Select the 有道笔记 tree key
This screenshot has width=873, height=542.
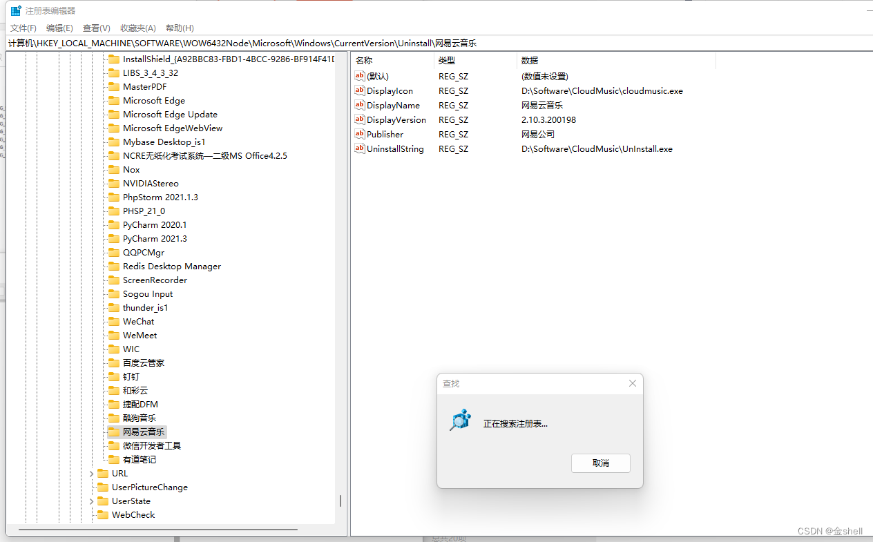tap(140, 460)
